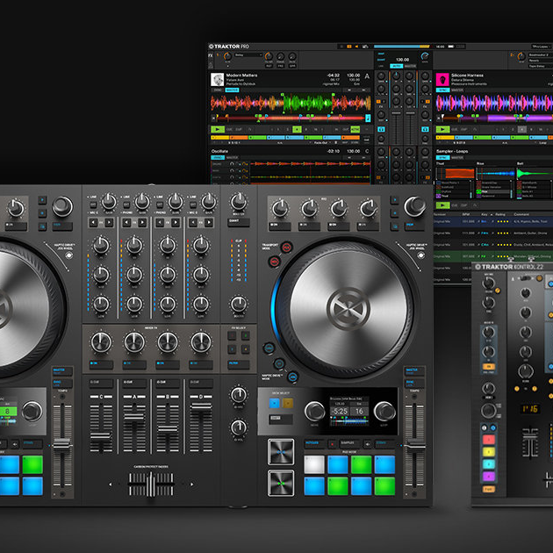Click the remaining time -04:32 on deck A
The width and height of the screenshot is (553, 553).
334,75
